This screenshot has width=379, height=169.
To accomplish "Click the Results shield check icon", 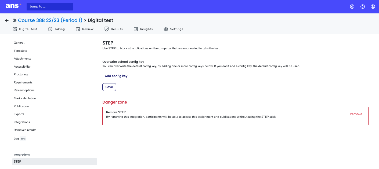I will [106, 29].
